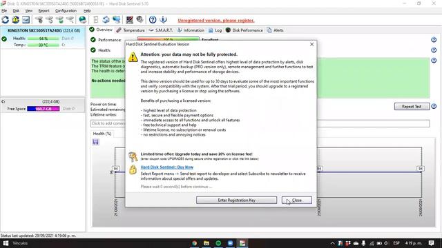The width and height of the screenshot is (442, 248).
Task: Click the Temp 33 °C bar in sidebar
Action: pos(44,45)
